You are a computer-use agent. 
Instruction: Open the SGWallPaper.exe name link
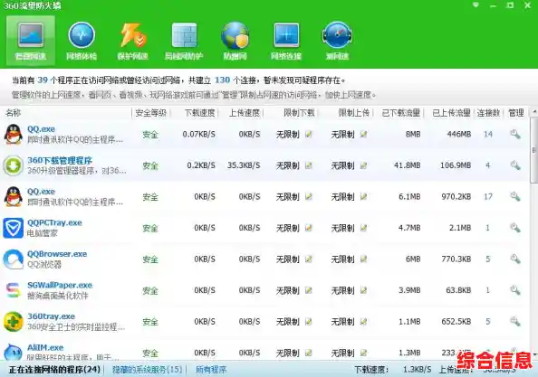[60, 285]
